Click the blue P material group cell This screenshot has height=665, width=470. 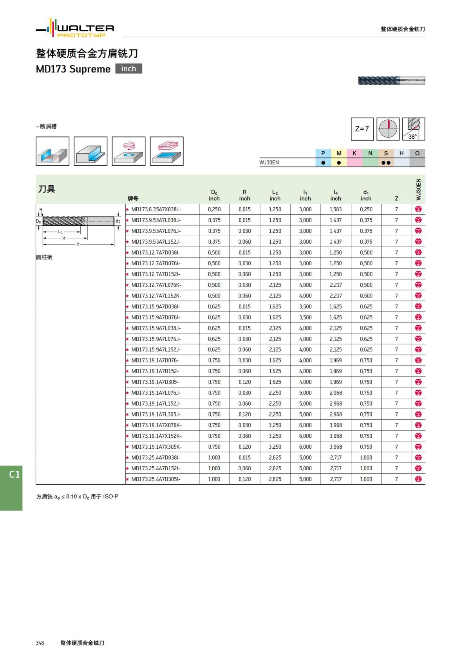coord(323,153)
